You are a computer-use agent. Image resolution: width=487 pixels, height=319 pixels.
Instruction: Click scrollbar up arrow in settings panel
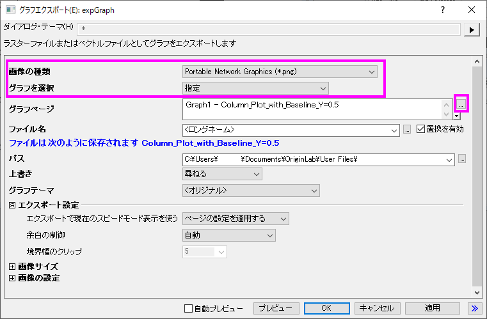477,62
